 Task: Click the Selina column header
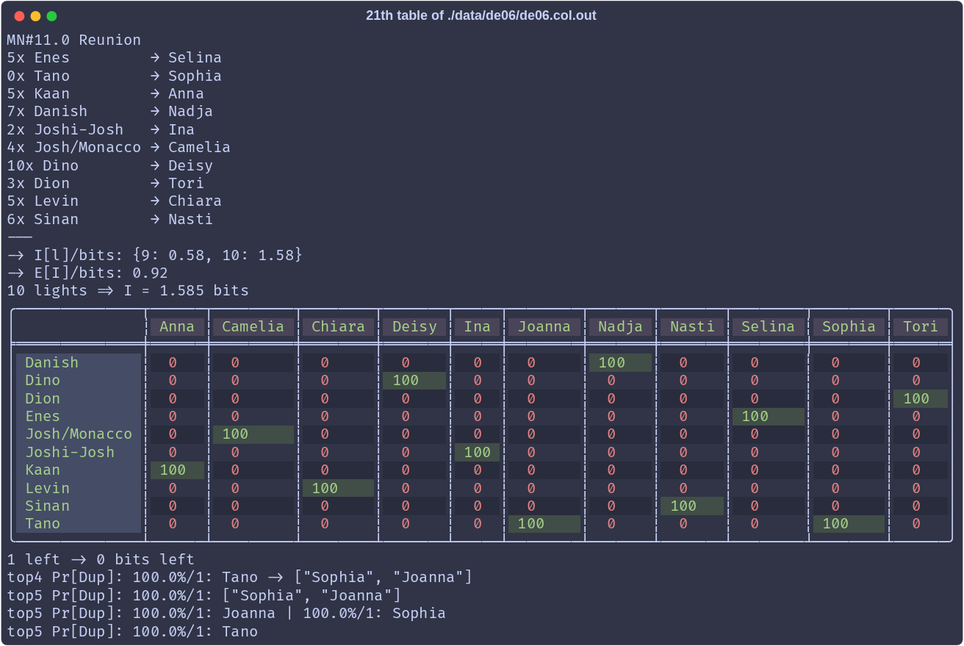769,327
